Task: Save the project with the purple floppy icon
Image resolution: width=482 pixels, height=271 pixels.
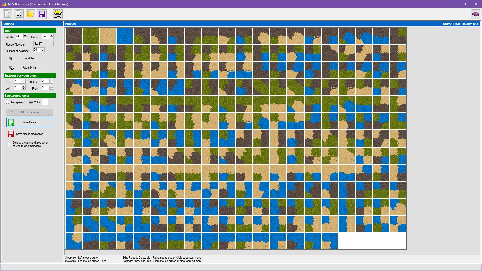Action: pyautogui.click(x=42, y=14)
